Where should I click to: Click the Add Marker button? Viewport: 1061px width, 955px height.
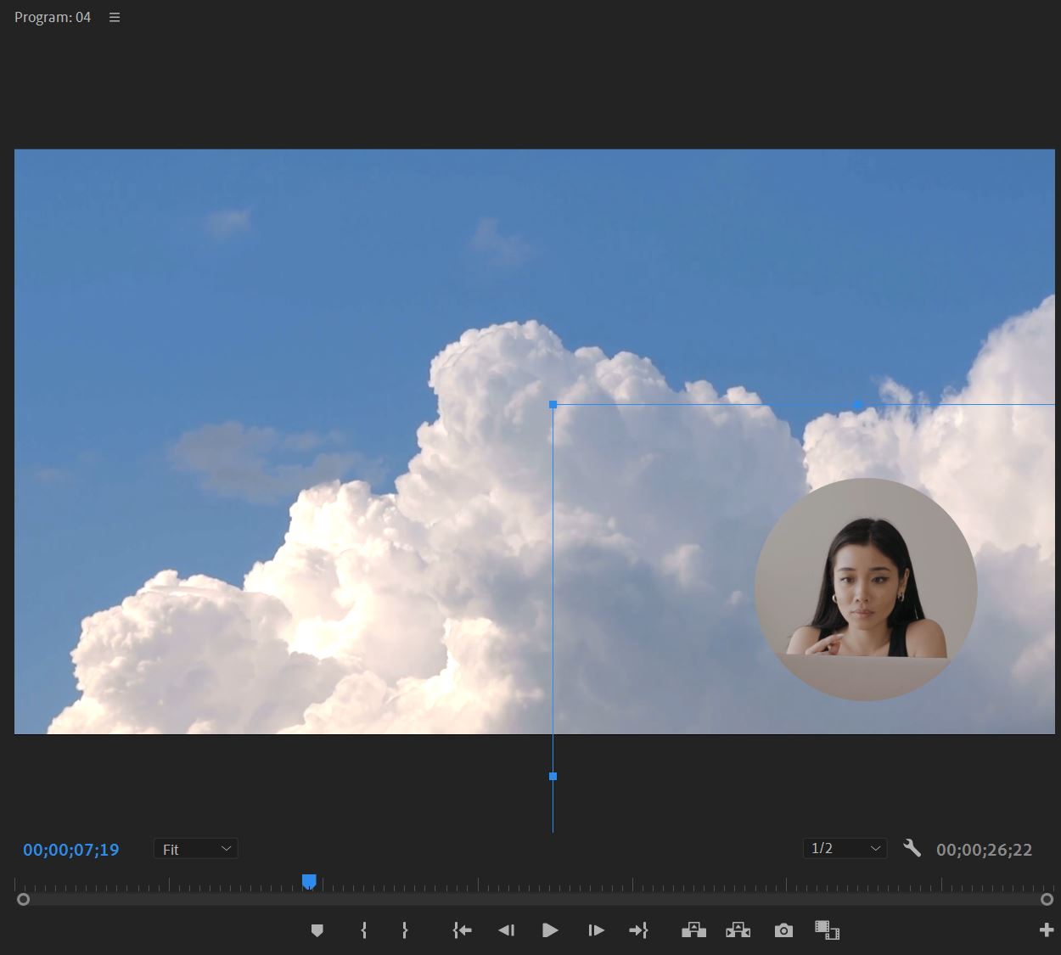(x=317, y=930)
